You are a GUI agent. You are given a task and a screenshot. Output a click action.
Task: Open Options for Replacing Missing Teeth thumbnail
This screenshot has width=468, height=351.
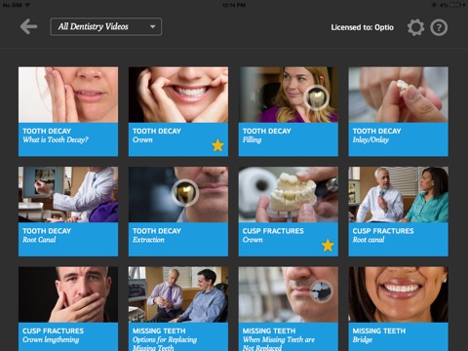(178, 294)
